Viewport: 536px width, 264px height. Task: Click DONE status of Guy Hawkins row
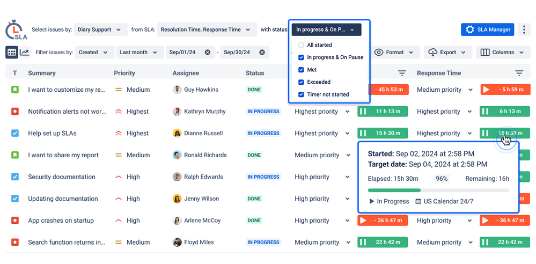point(254,90)
